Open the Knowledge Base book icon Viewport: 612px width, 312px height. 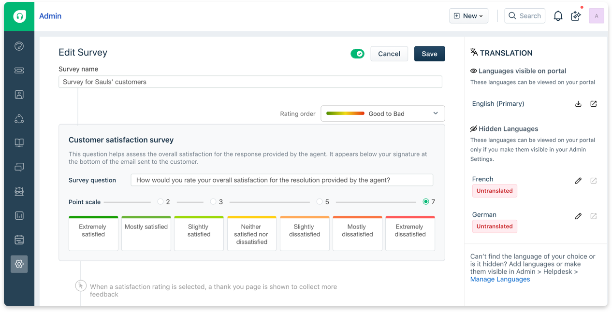coord(19,142)
